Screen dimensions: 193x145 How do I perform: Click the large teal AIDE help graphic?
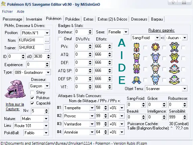[x=122, y=61]
